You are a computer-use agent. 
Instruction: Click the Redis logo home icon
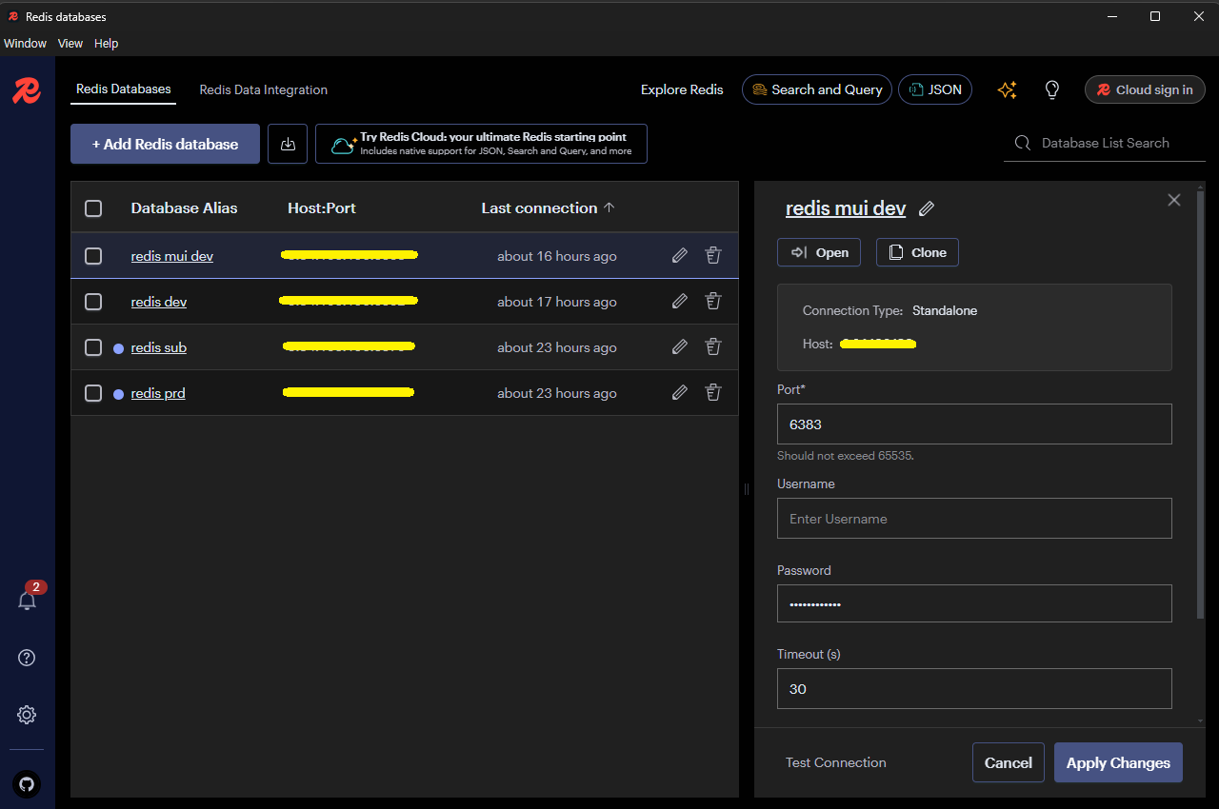click(x=27, y=90)
